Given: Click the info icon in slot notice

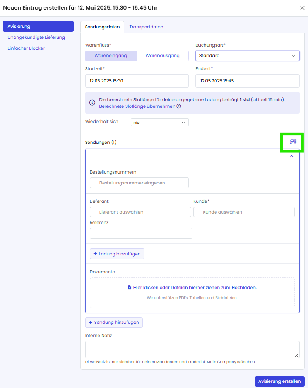Looking at the screenshot, I should 92,103.
